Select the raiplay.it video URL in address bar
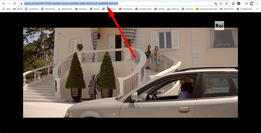The image size is (261, 133). (71, 3)
